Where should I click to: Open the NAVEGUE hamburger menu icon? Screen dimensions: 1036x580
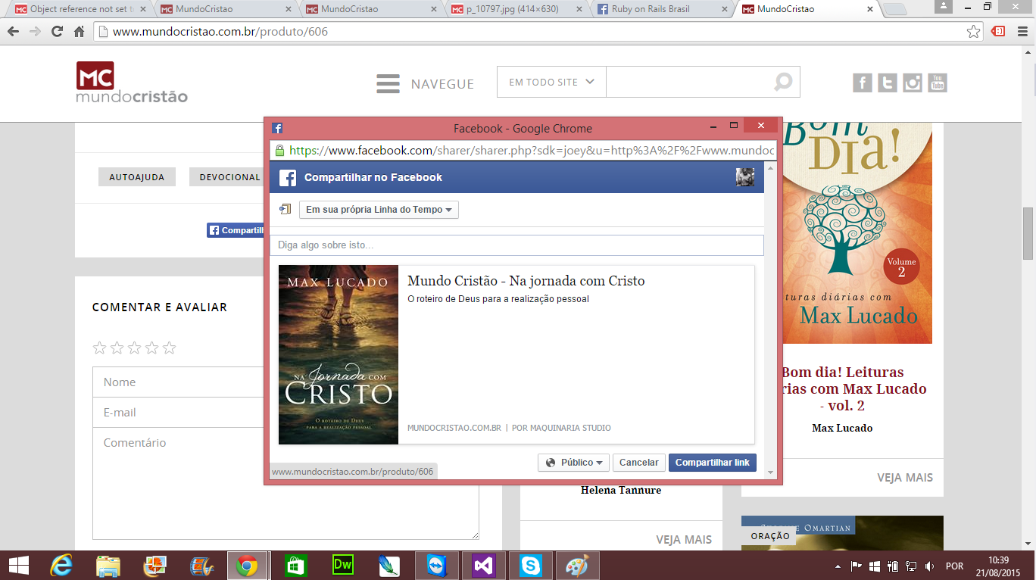388,83
